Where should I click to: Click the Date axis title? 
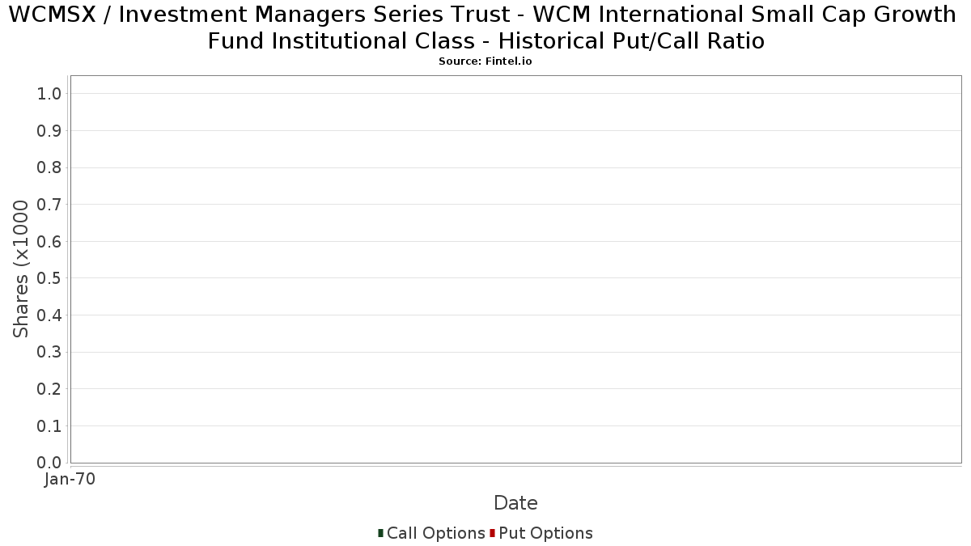click(x=515, y=503)
